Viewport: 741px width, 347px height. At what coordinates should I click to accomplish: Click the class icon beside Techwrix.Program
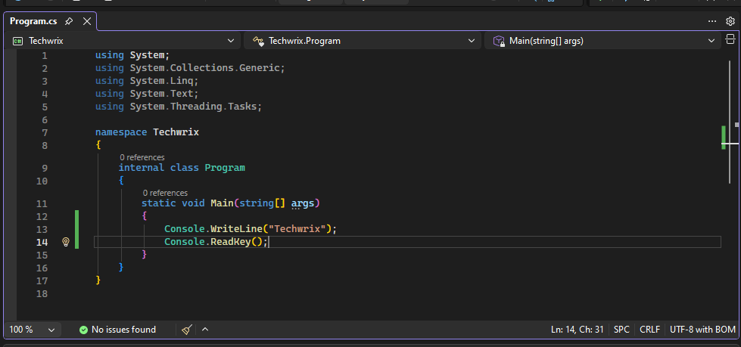pyautogui.click(x=258, y=41)
